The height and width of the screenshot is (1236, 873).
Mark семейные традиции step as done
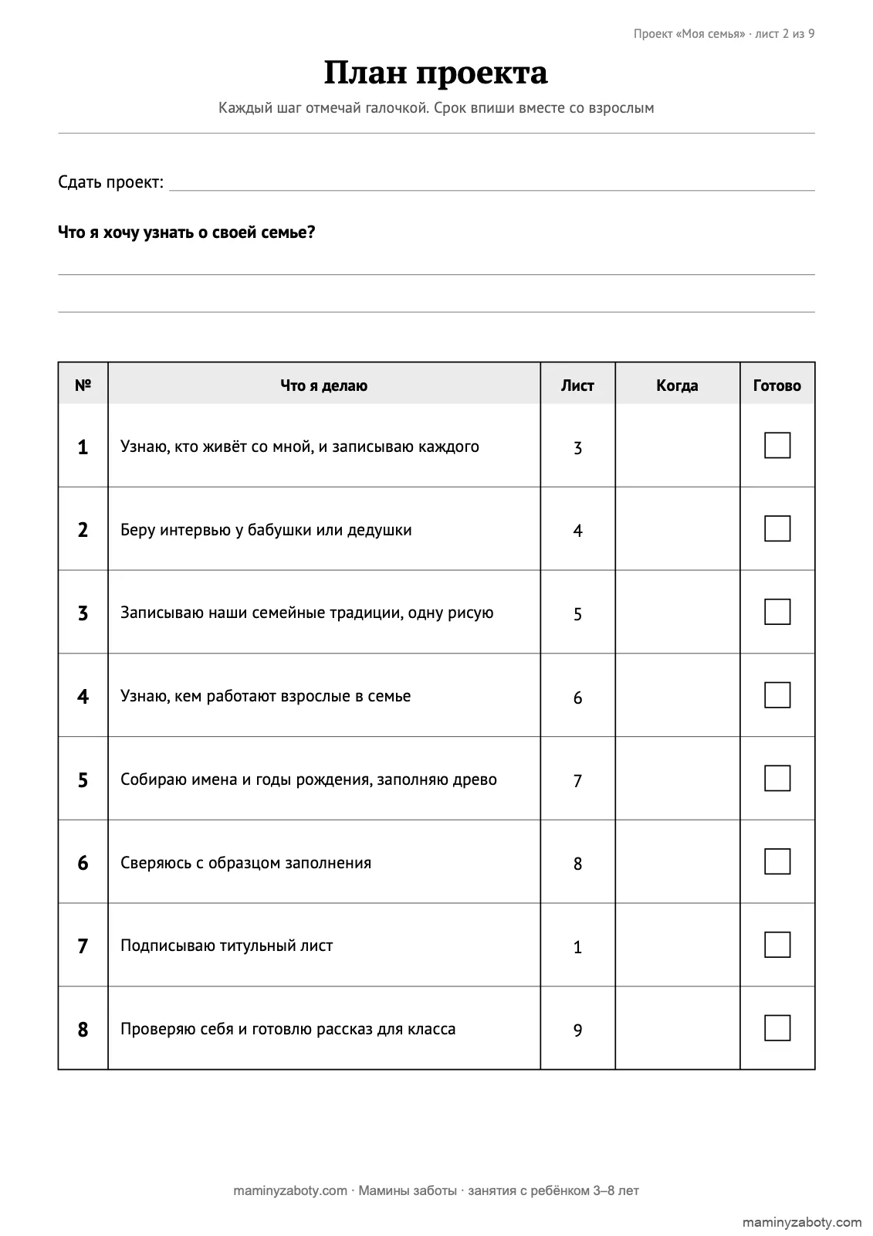(777, 612)
